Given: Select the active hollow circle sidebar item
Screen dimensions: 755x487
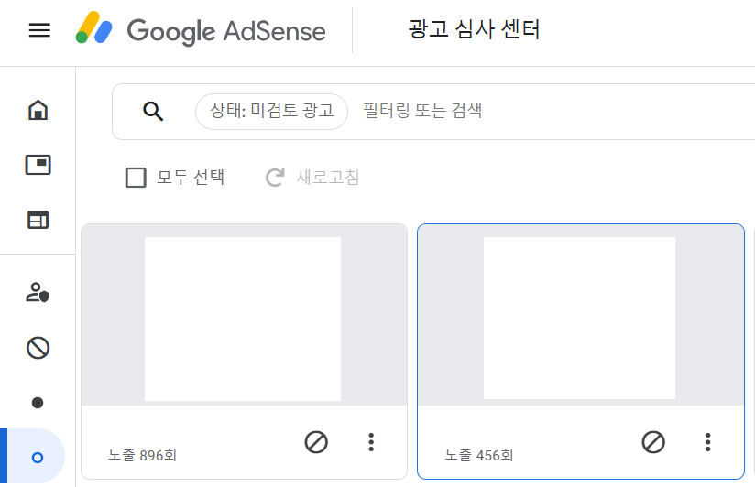Looking at the screenshot, I should click(x=37, y=457).
